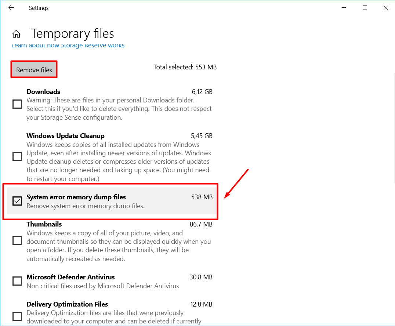Viewport: 395px width, 326px height.
Task: Select the Microsoft Defender Antivirus checkbox
Action: click(x=17, y=281)
